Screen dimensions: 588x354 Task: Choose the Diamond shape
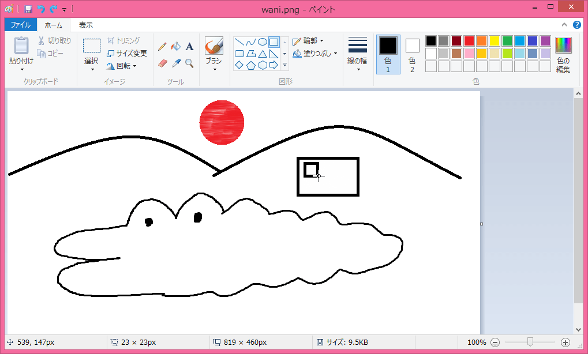point(239,65)
